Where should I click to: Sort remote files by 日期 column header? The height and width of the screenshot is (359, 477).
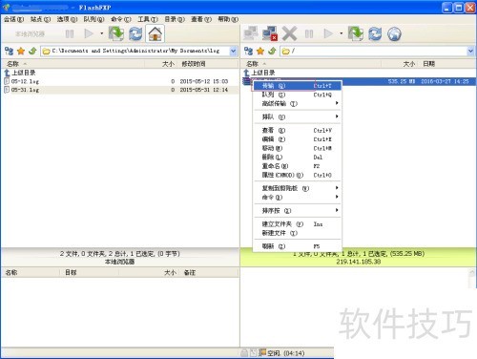pos(448,64)
